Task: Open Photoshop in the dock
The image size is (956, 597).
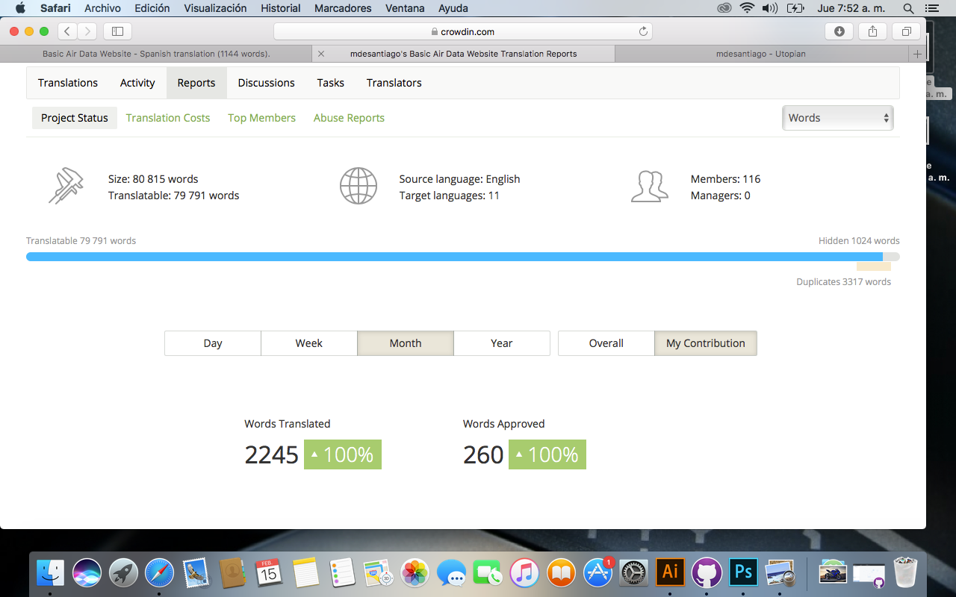Action: click(x=743, y=572)
